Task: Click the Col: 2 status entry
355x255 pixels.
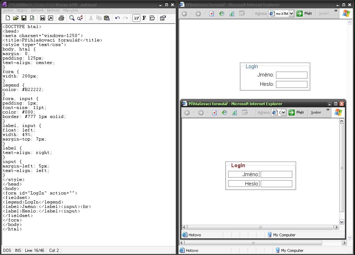Action: (54, 250)
